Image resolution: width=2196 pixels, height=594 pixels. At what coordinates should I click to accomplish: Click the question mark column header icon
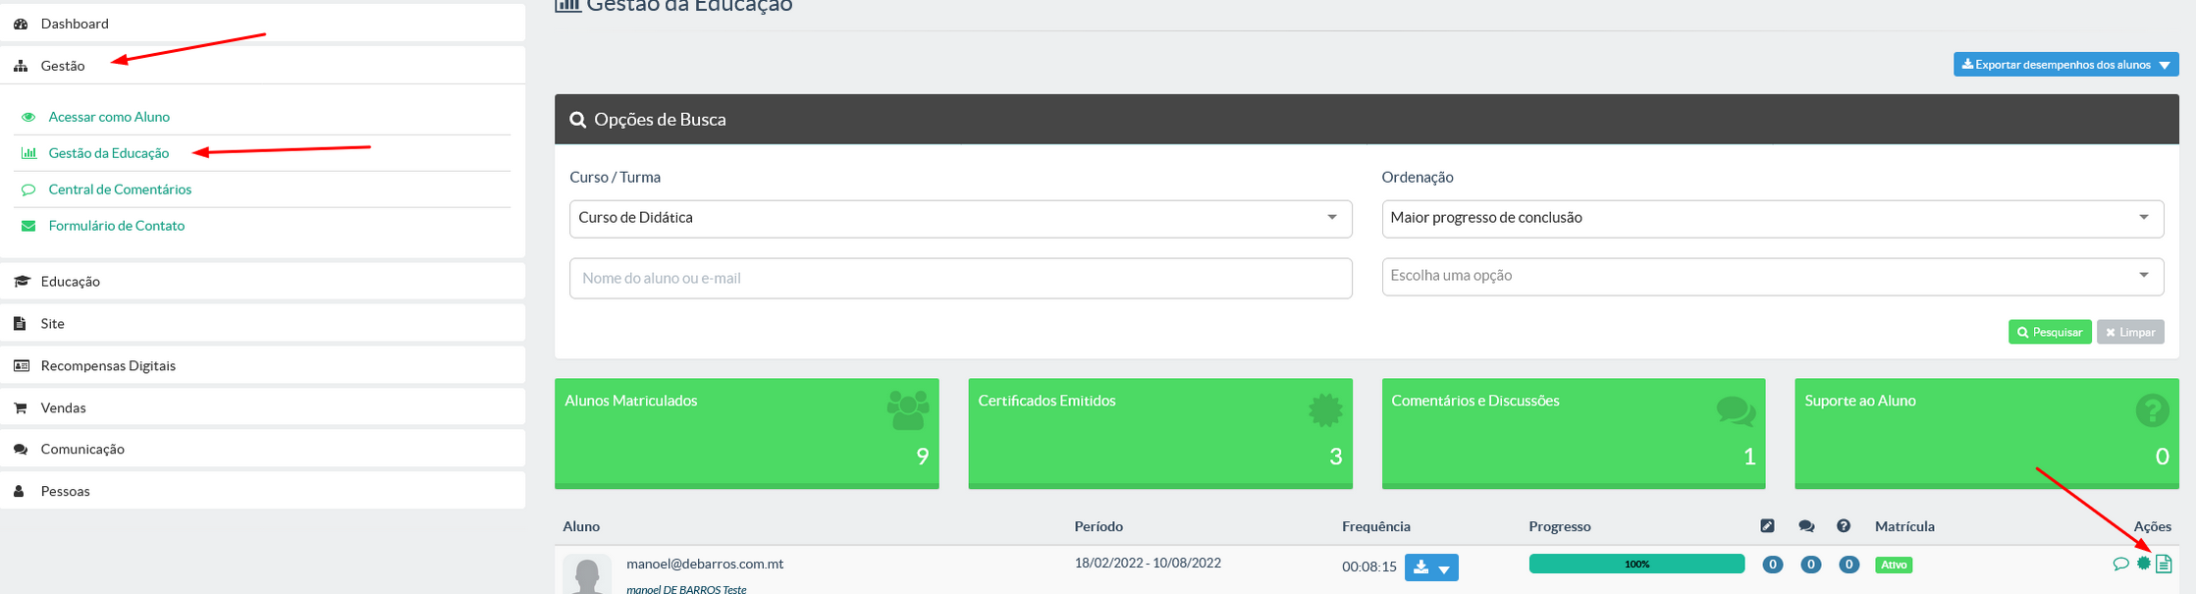[1844, 526]
